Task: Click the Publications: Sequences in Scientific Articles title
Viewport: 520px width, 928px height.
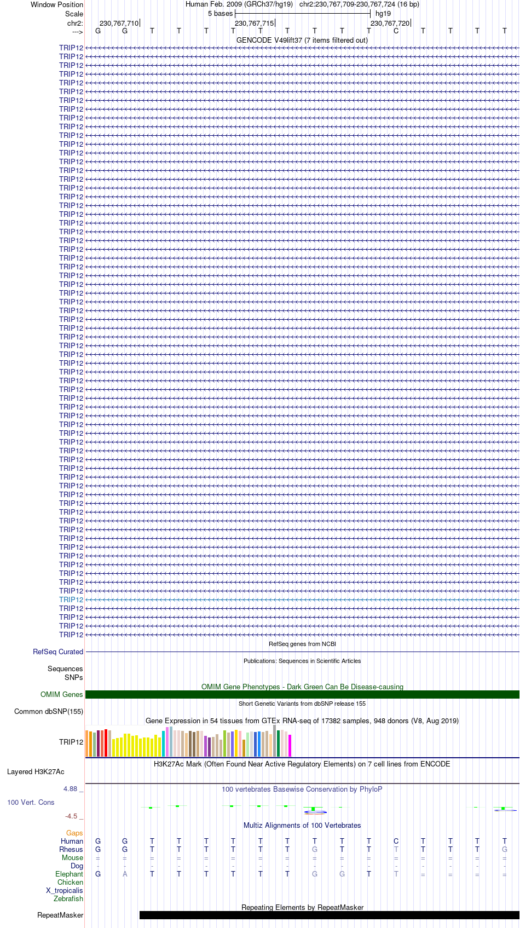Action: (x=302, y=661)
